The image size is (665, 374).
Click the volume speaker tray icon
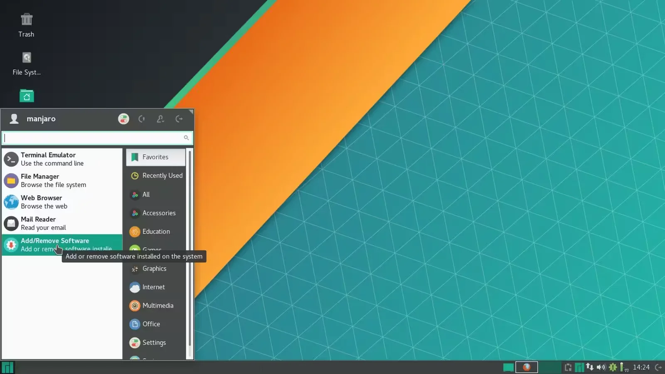point(601,367)
